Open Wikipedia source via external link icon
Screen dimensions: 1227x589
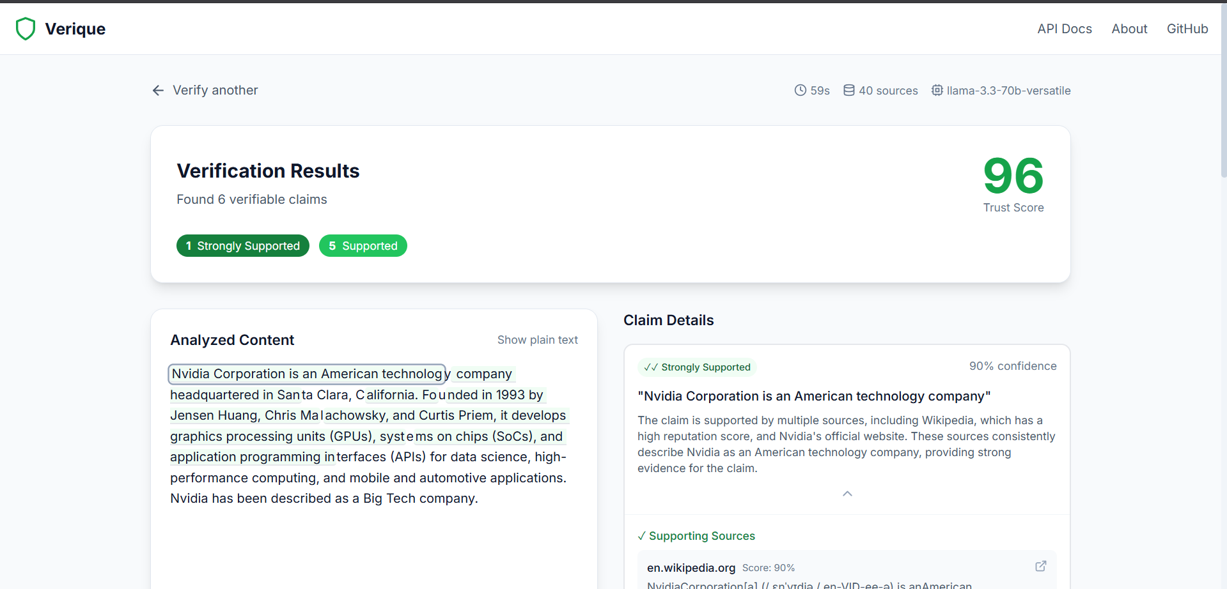(x=1040, y=566)
